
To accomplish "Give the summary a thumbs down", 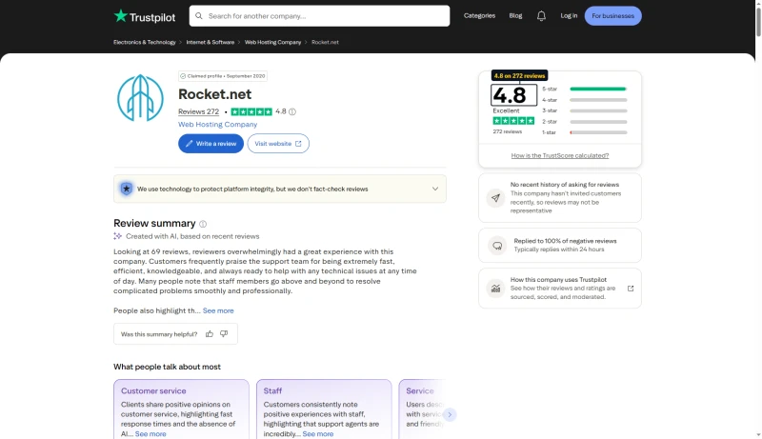I will click(224, 334).
